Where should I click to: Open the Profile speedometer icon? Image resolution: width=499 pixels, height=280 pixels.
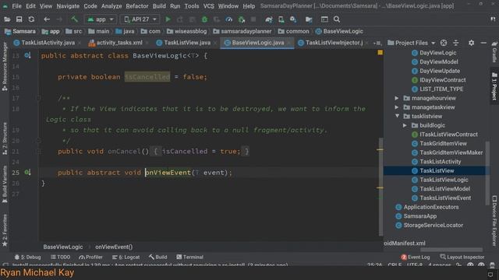[x=228, y=19]
